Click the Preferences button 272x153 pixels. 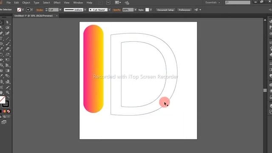coord(184,10)
